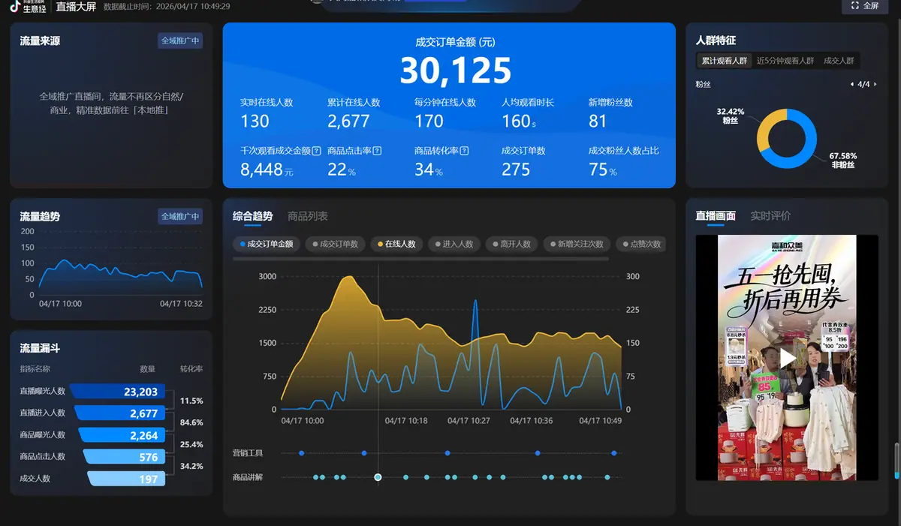The width and height of the screenshot is (901, 526).
Task: Click the 成交人数 funnel bar 197
Action: tap(127, 479)
